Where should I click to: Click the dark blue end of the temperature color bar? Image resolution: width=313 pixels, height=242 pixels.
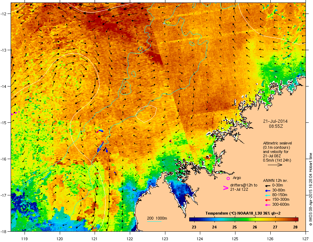coord(192,219)
